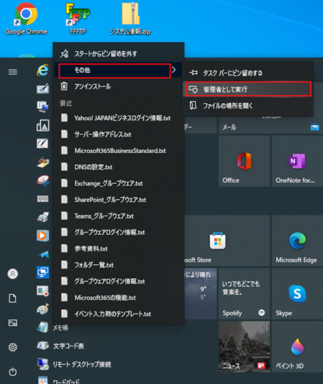Open the Windows Media Player icon in app list
This screenshot has width=323, height=384.
[x=42, y=235]
